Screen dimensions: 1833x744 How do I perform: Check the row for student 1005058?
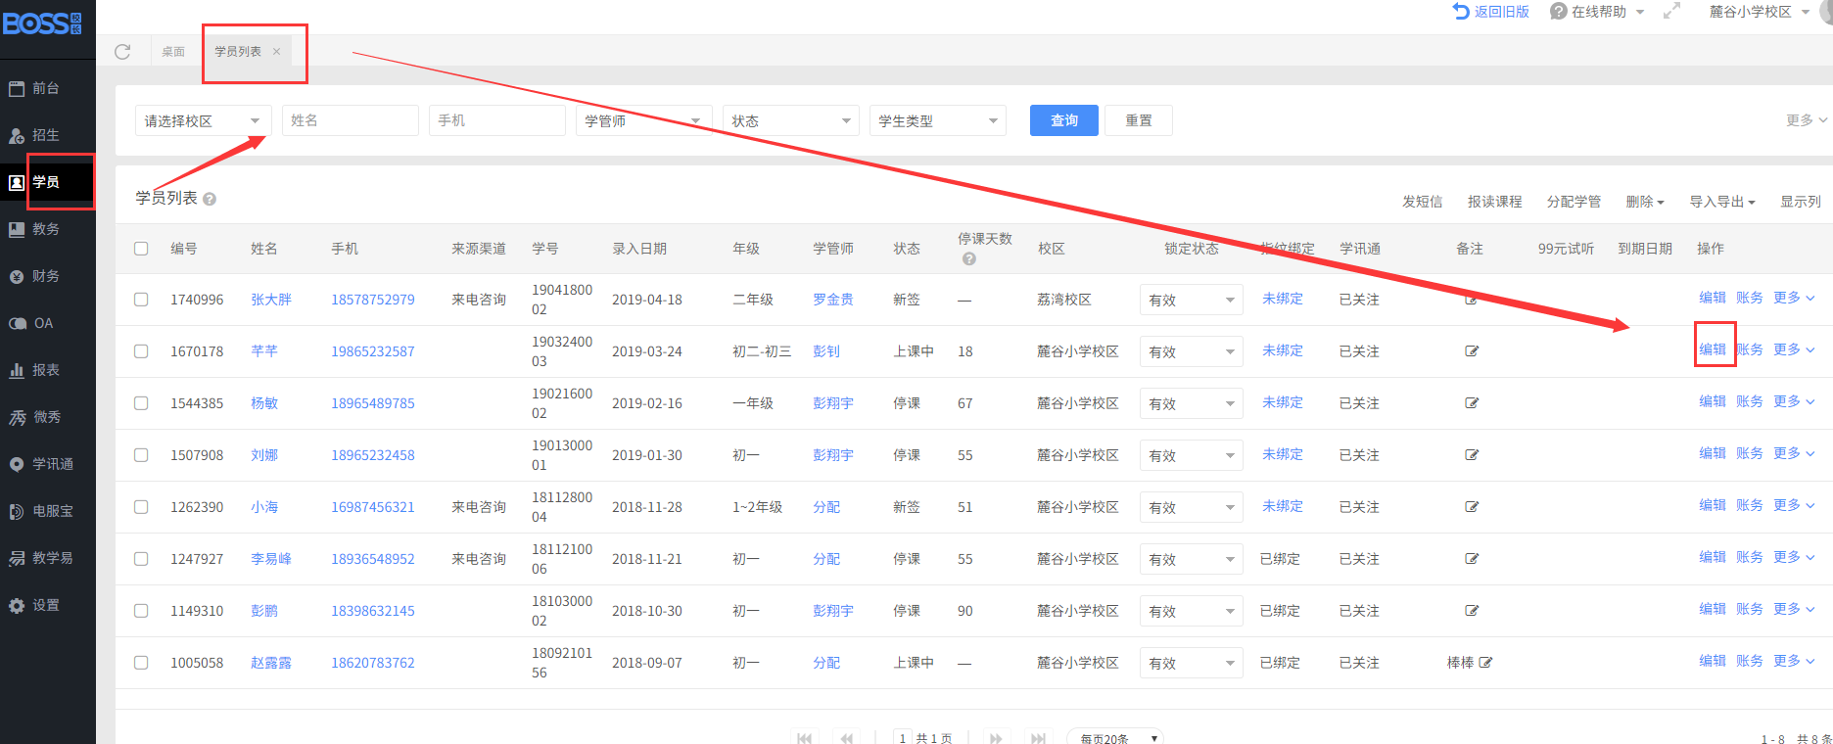point(141,663)
